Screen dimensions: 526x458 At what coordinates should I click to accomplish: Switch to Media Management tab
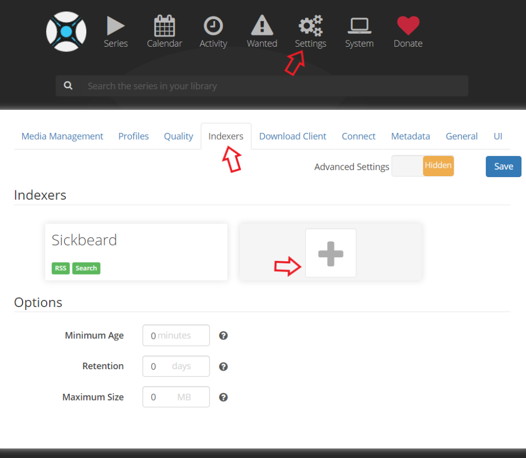click(x=62, y=136)
